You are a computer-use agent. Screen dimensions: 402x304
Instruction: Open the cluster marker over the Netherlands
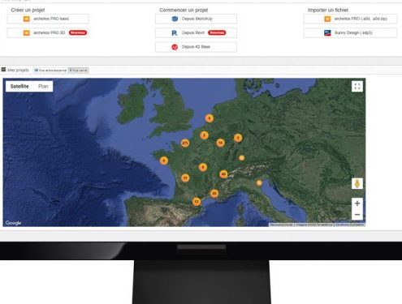tap(209, 118)
